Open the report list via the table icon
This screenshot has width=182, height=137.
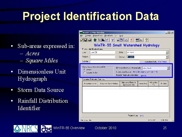pyautogui.click(x=137, y=40)
